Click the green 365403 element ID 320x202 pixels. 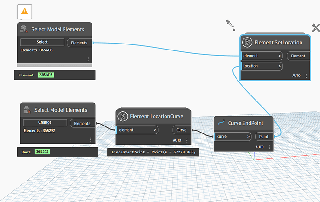46,75
